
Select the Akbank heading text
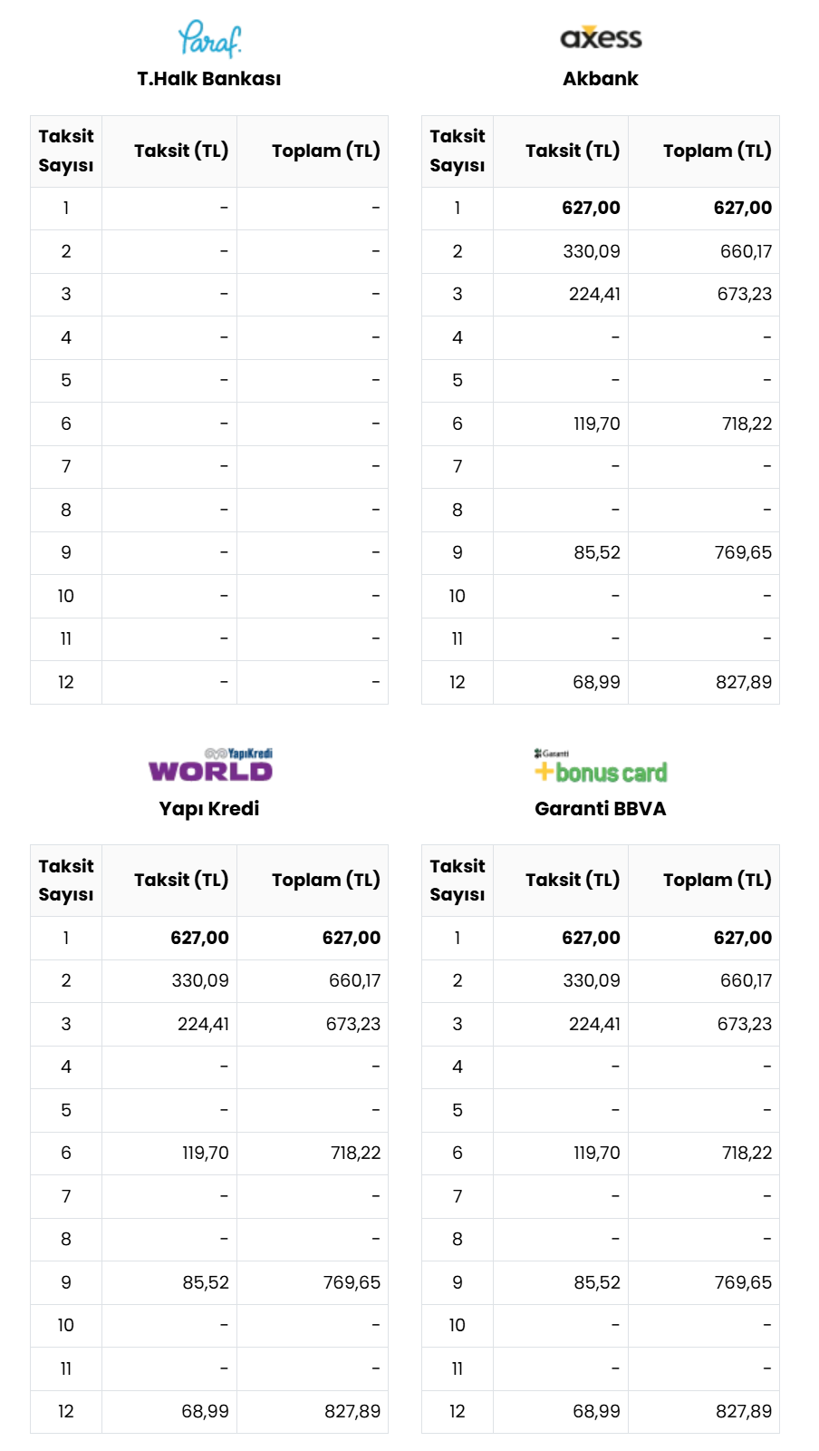[x=601, y=79]
